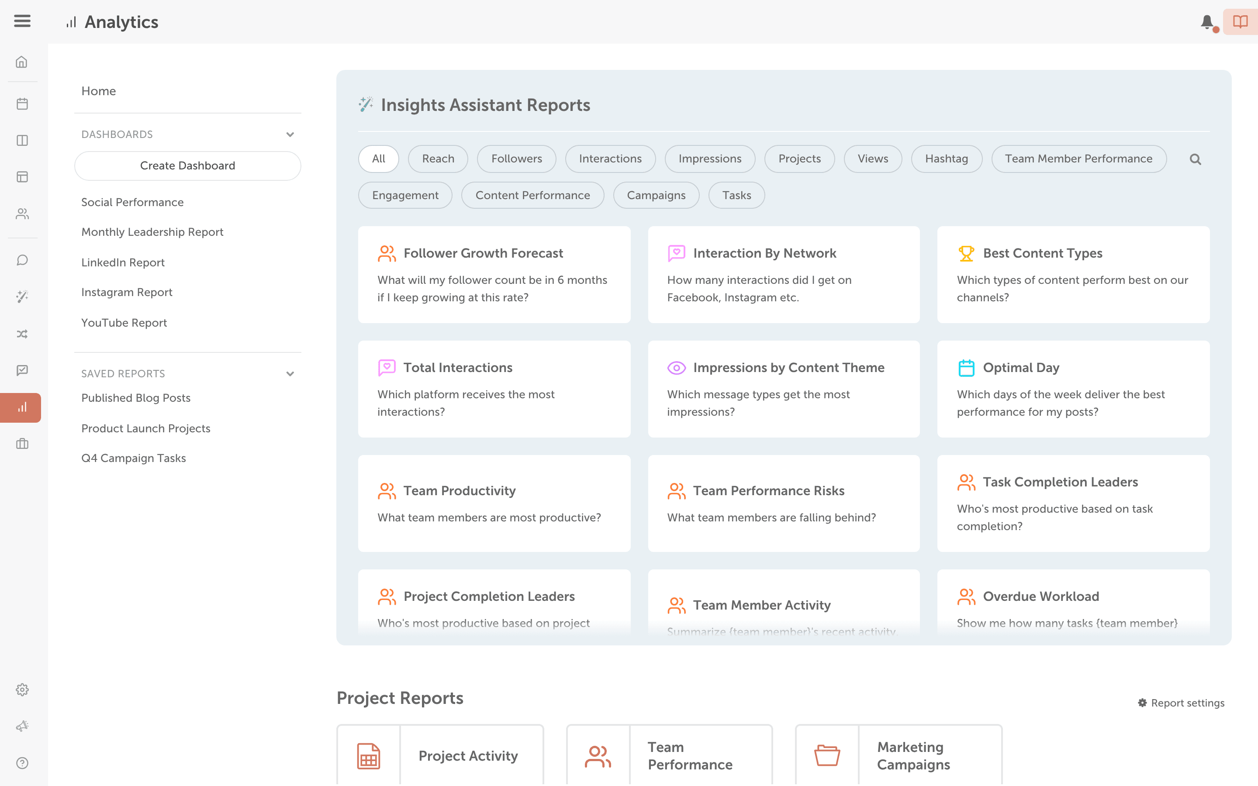Click Create Dashboard button
The height and width of the screenshot is (786, 1258).
188,165
